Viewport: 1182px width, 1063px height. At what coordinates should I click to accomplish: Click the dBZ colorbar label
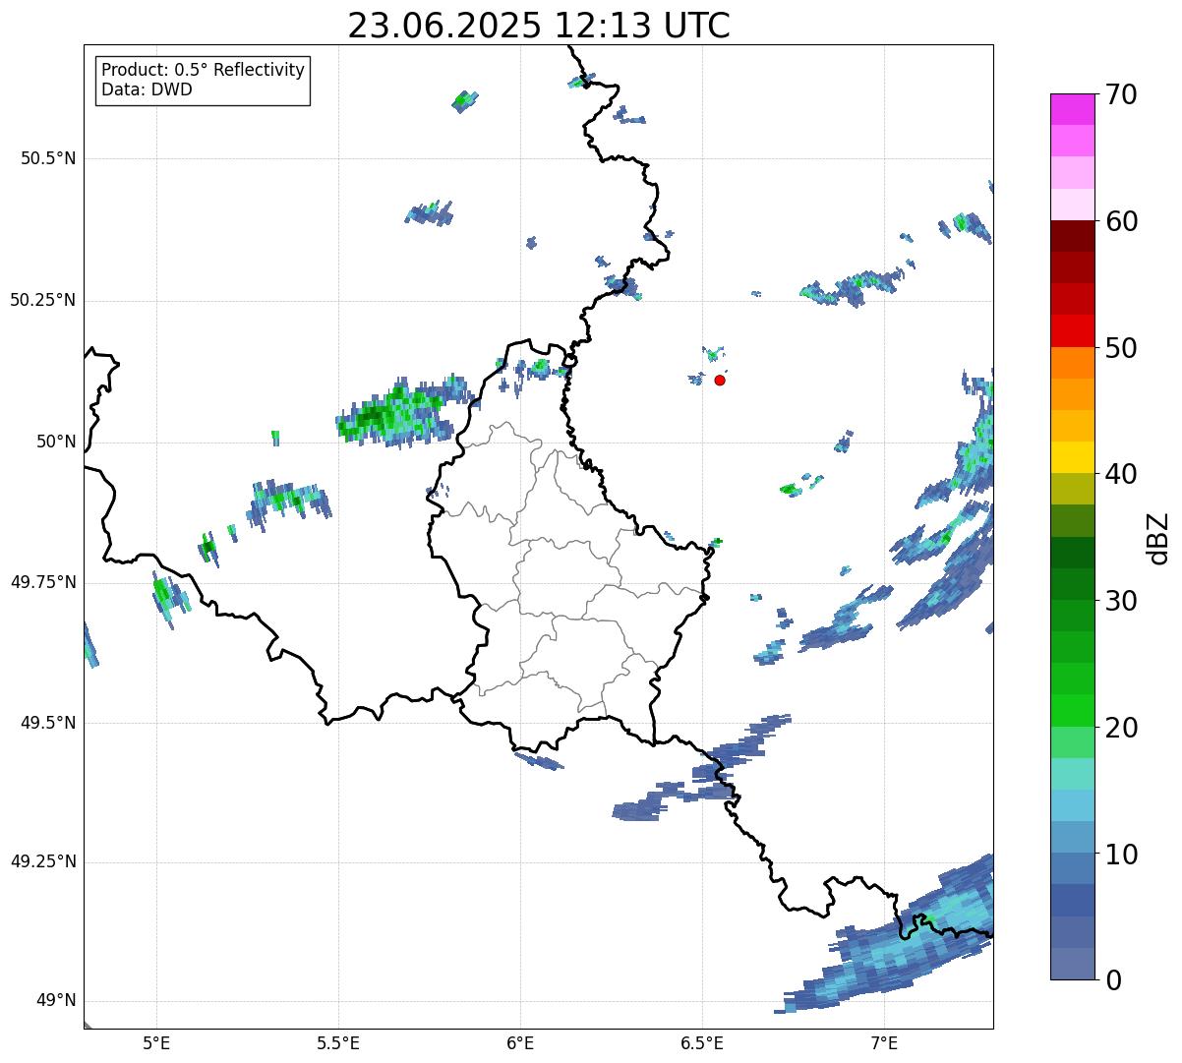coord(1159,538)
